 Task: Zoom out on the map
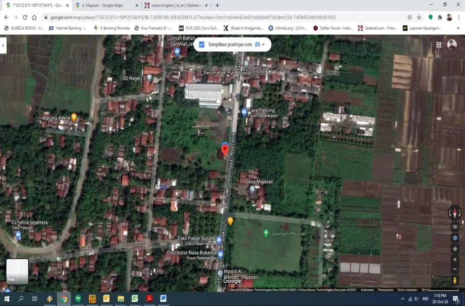[x=455, y=269]
